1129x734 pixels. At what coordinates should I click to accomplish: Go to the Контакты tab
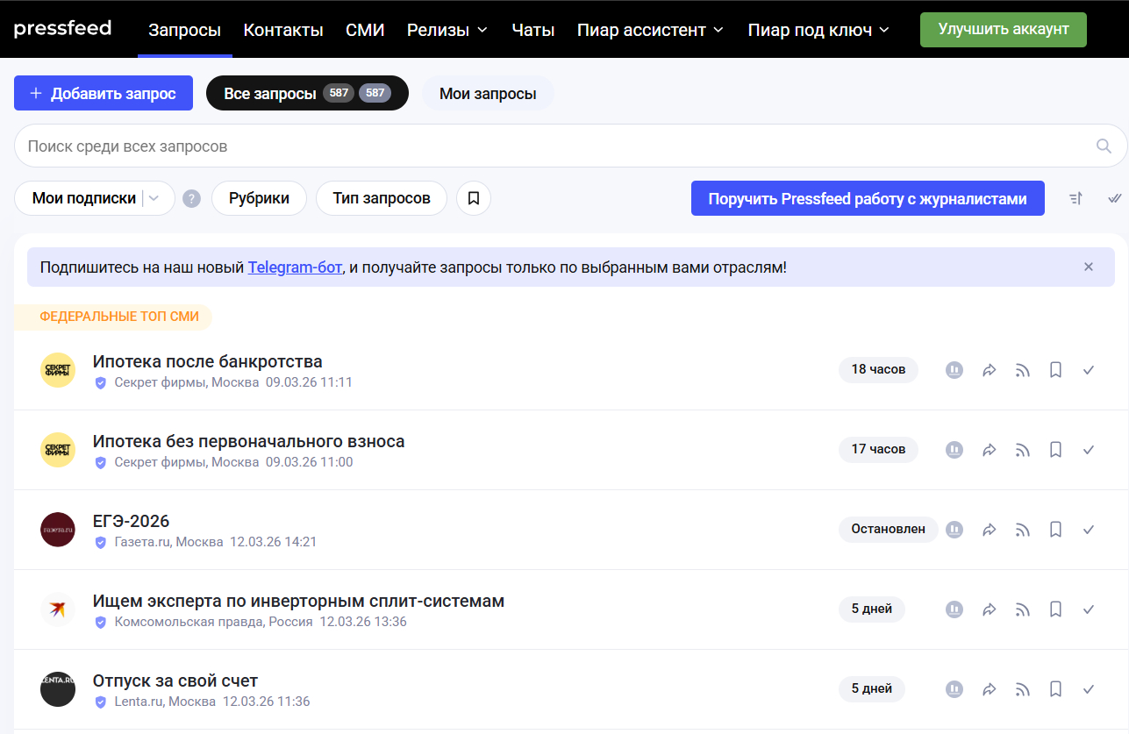[283, 30]
